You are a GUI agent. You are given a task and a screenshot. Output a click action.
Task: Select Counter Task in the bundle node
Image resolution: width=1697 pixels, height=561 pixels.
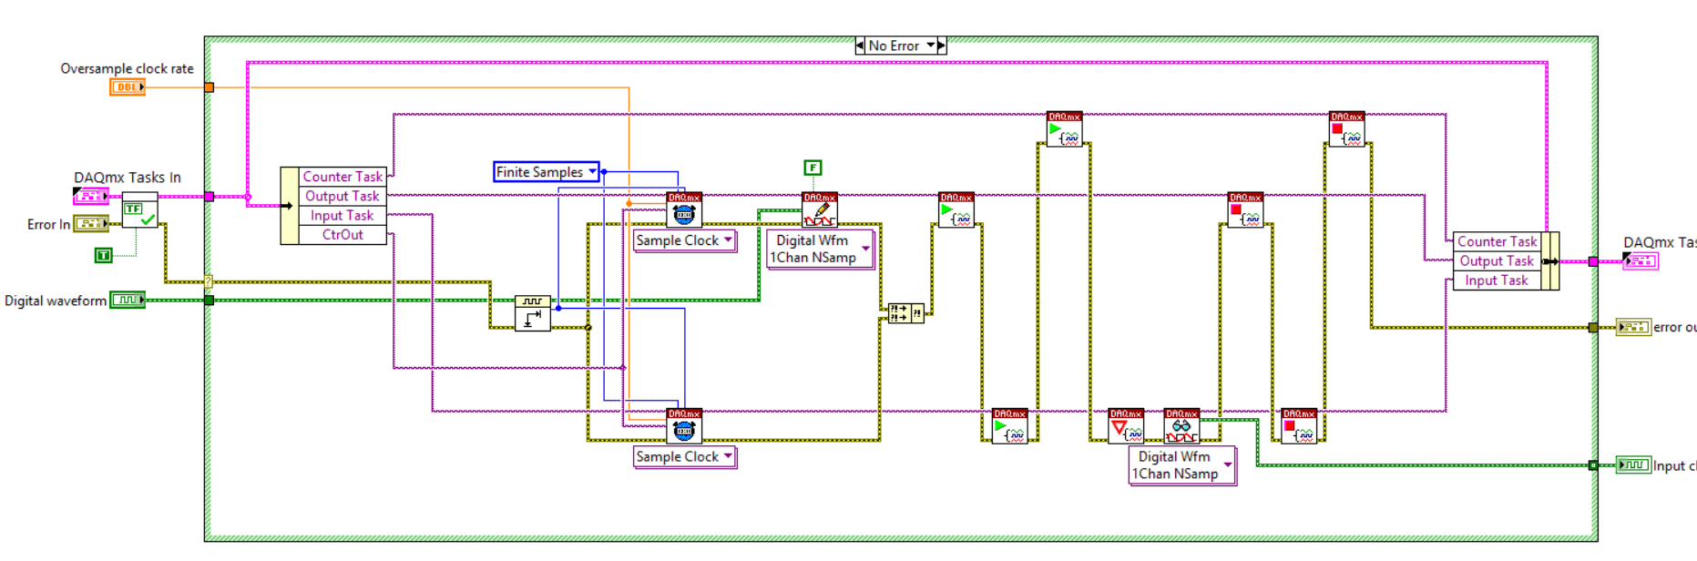(1497, 241)
